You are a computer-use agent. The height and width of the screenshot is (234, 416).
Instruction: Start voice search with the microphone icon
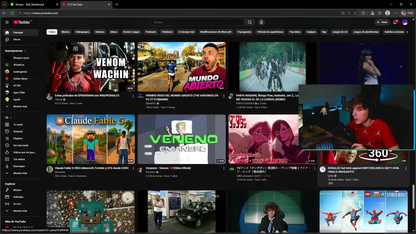click(x=261, y=22)
